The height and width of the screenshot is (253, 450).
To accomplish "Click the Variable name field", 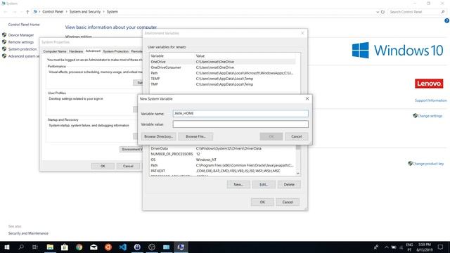I will click(x=240, y=113).
